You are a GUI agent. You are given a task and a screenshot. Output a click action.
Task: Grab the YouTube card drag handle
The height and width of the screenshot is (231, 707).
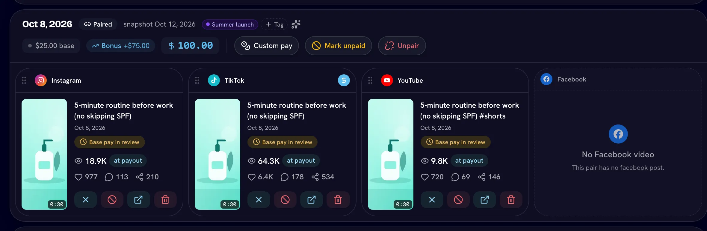(x=370, y=80)
